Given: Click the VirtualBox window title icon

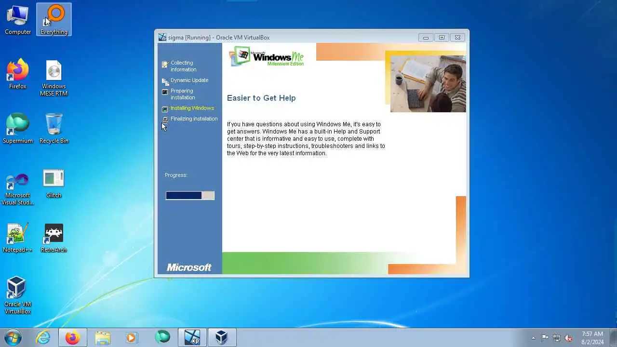Looking at the screenshot, I should (x=162, y=37).
